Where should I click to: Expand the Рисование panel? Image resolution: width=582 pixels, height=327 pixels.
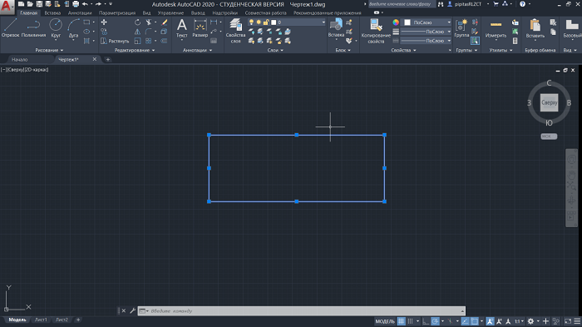(49, 50)
